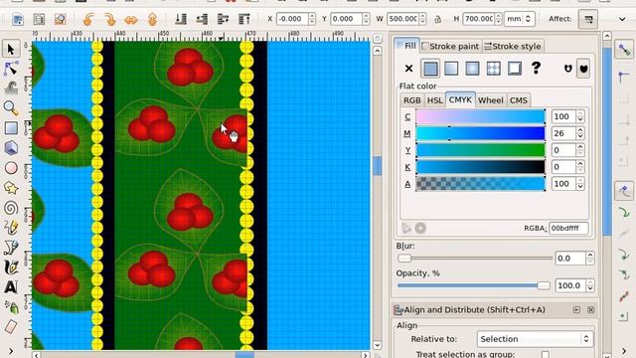Screen dimensions: 636x358
Task: Select the Pencil freehand tool
Action: (x=11, y=228)
